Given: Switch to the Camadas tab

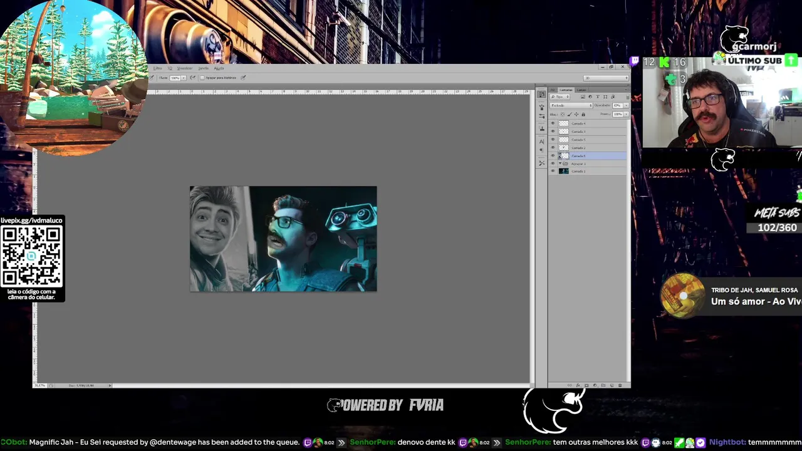Looking at the screenshot, I should click(566, 90).
